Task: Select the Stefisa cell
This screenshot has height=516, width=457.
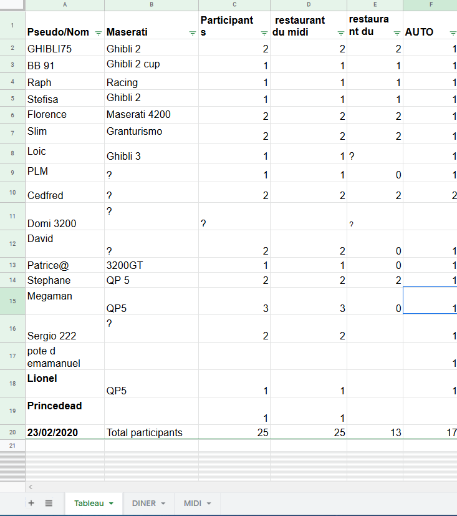Action: point(65,99)
